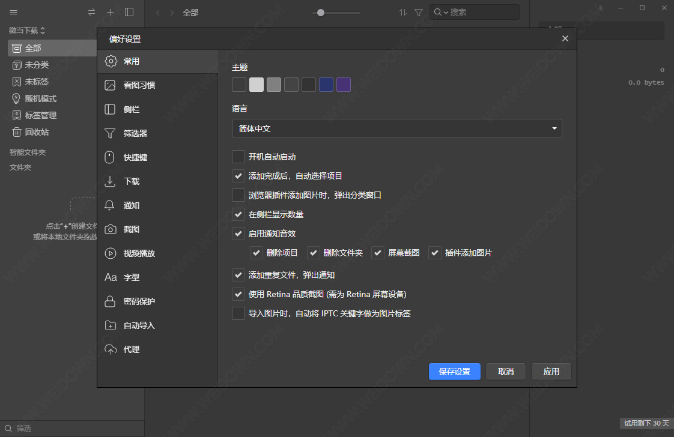
Task: Click the 随机模式 bulb icon
Action: click(x=16, y=98)
